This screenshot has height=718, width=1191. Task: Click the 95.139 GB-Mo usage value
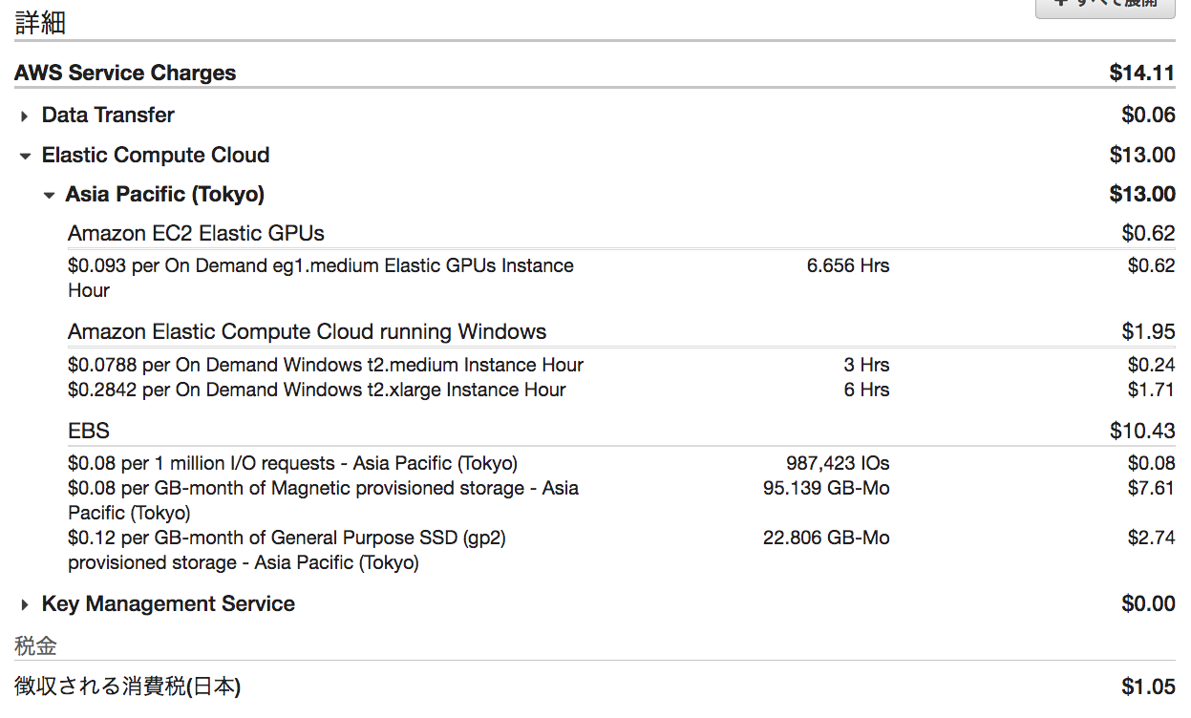(x=826, y=489)
